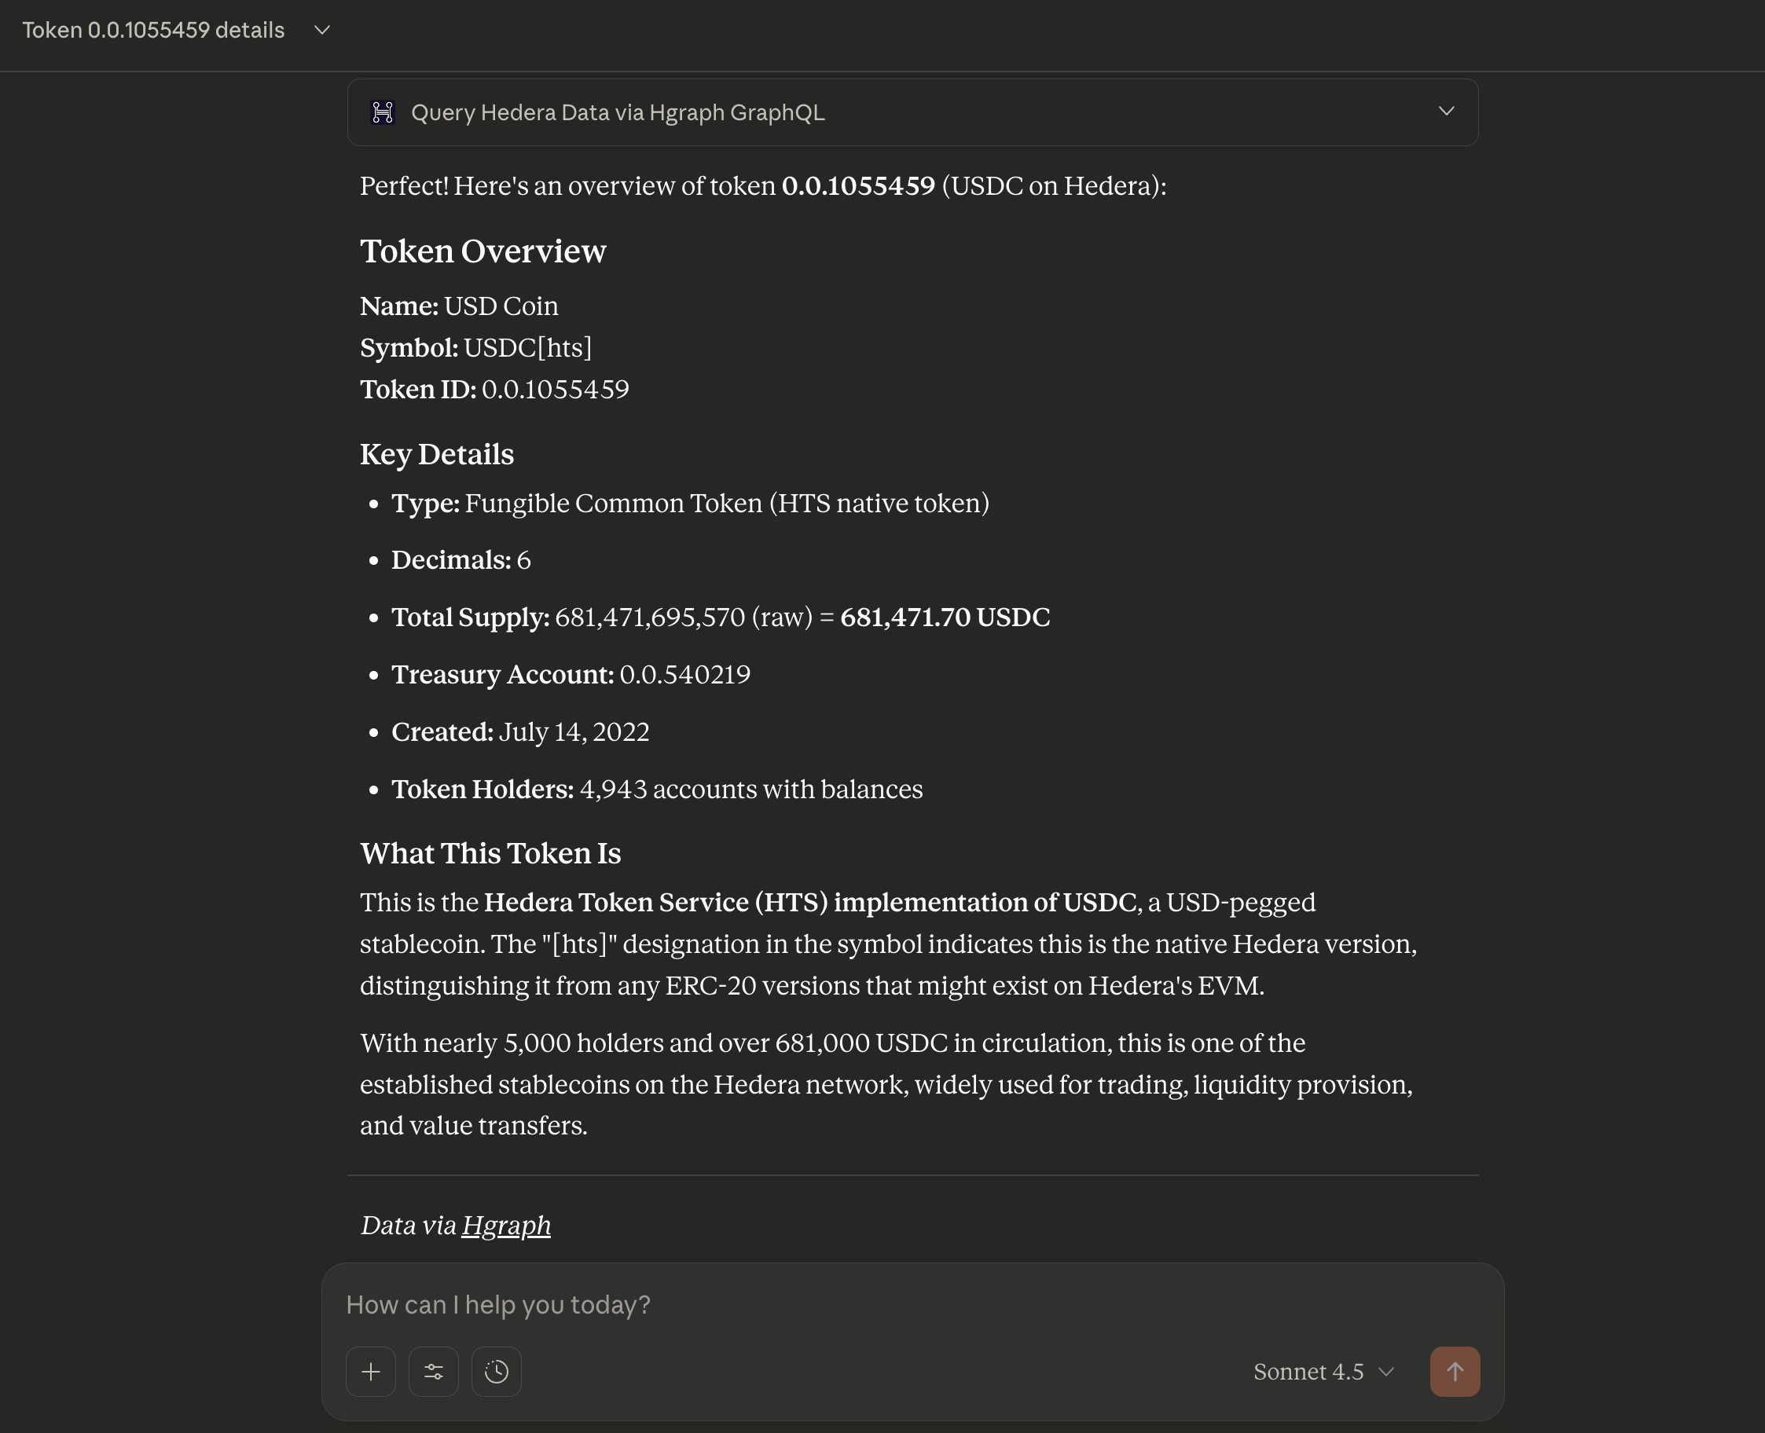The width and height of the screenshot is (1765, 1433).
Task: Open the Sonnet 4.5 model selector
Action: (x=1308, y=1371)
